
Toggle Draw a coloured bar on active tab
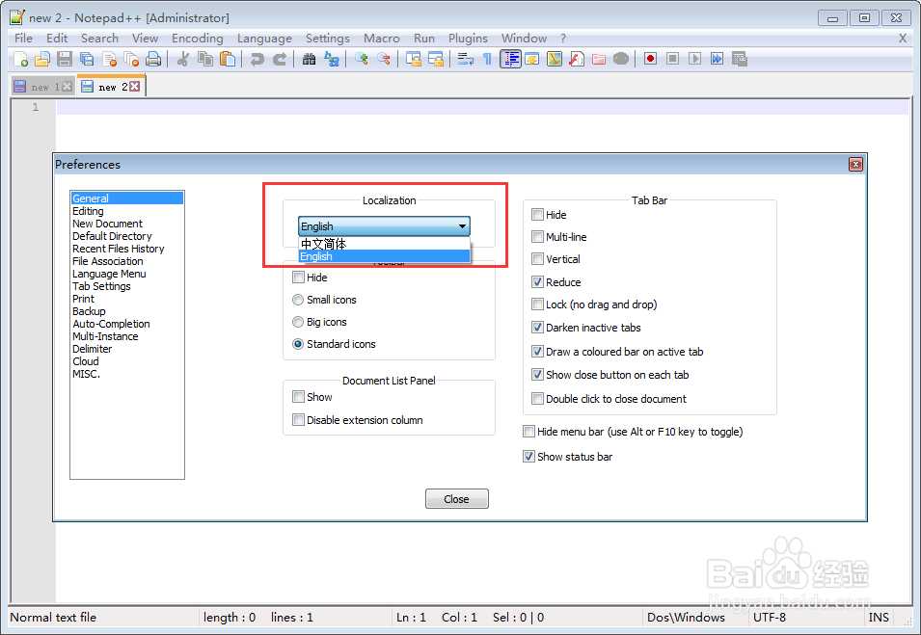tap(537, 351)
